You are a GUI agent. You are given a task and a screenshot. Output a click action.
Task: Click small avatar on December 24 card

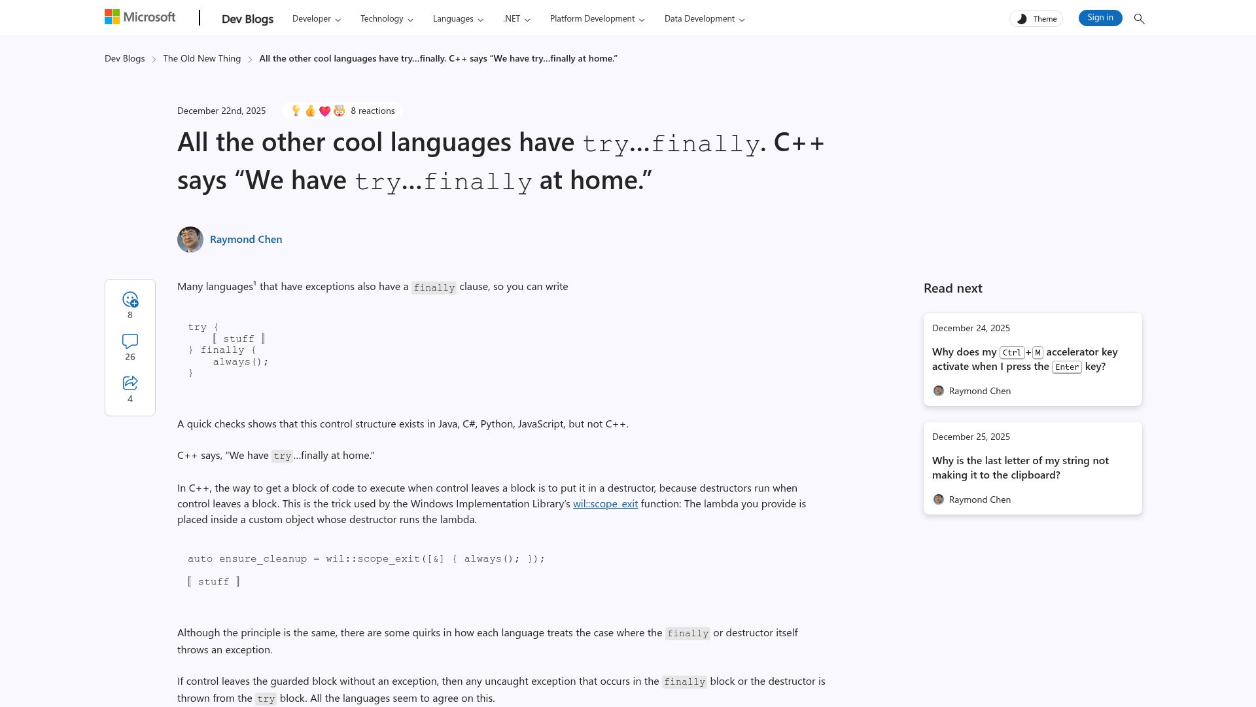(x=938, y=391)
